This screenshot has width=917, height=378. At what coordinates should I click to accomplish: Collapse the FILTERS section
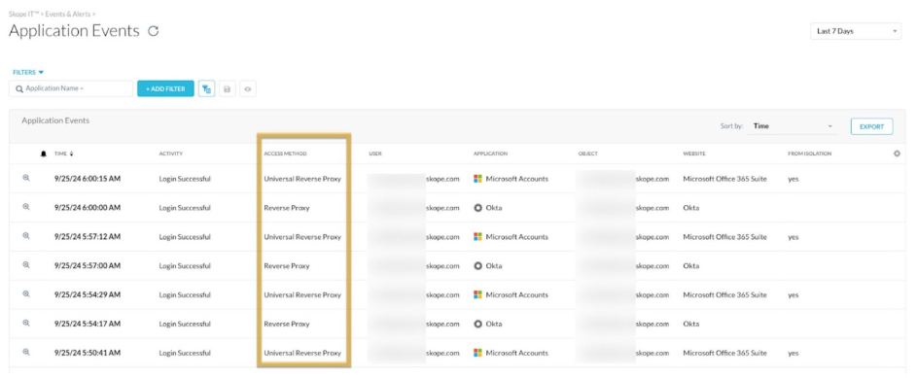pyautogui.click(x=28, y=73)
